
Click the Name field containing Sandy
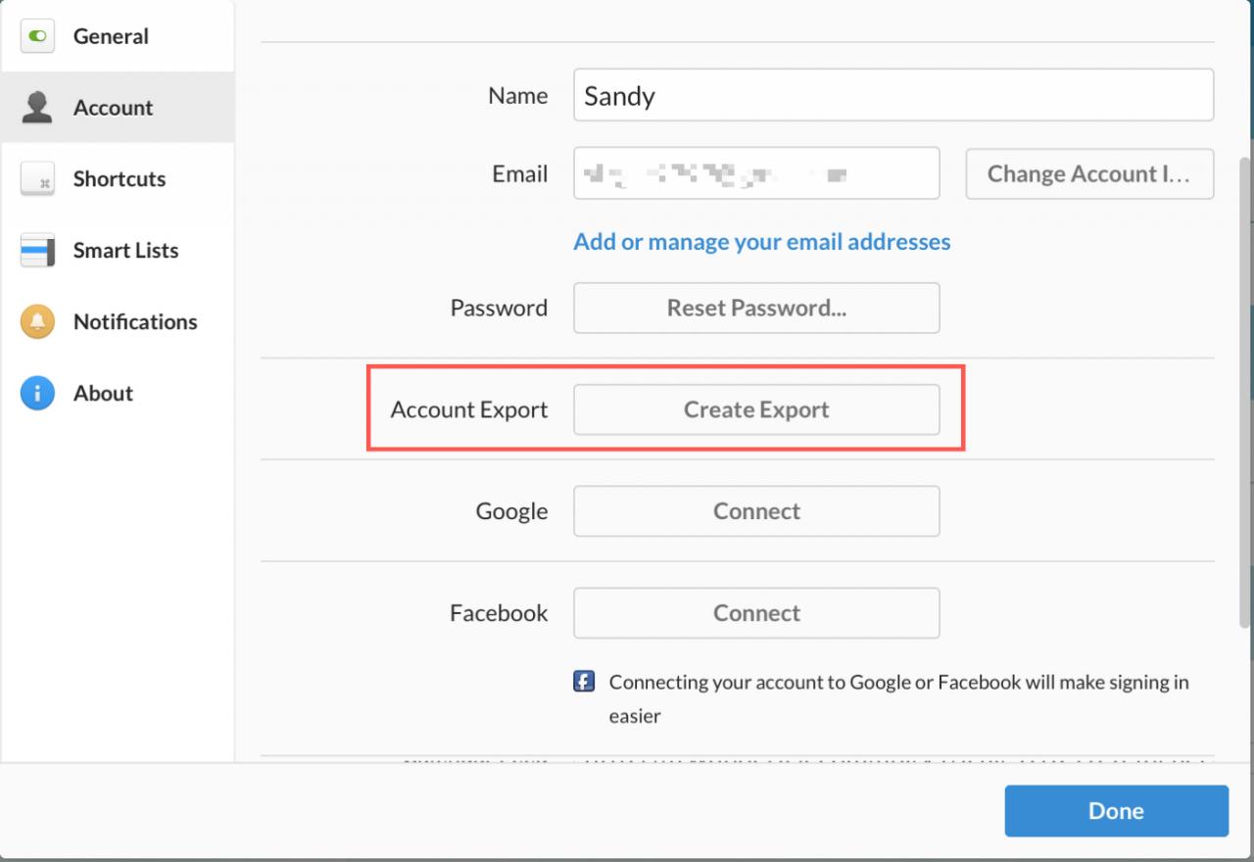[893, 95]
